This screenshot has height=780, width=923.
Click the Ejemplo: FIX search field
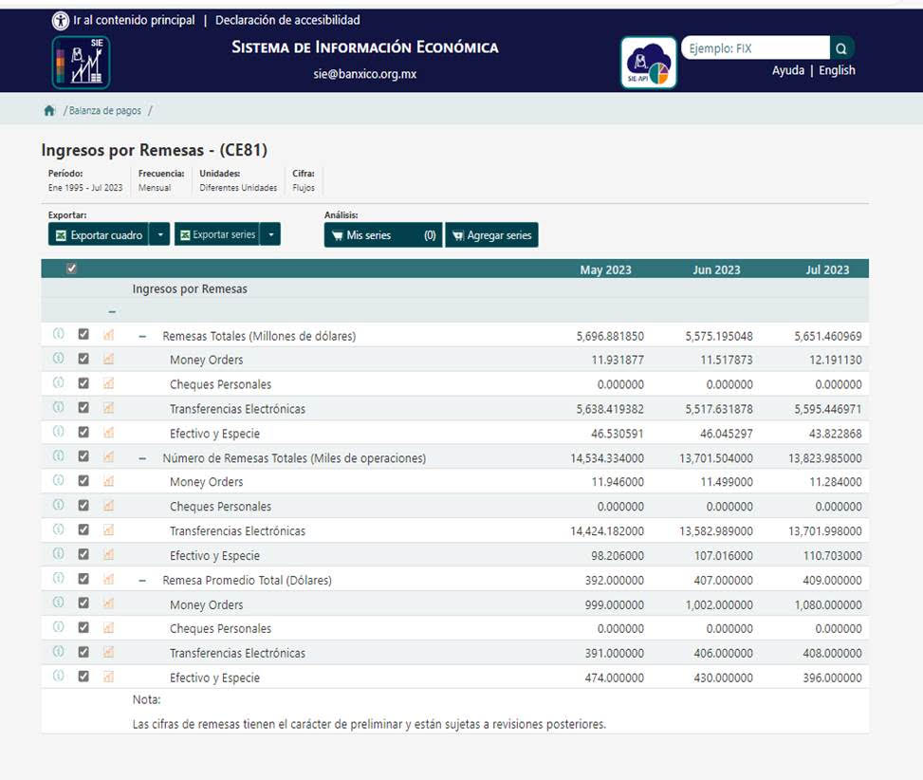pyautogui.click(x=755, y=48)
